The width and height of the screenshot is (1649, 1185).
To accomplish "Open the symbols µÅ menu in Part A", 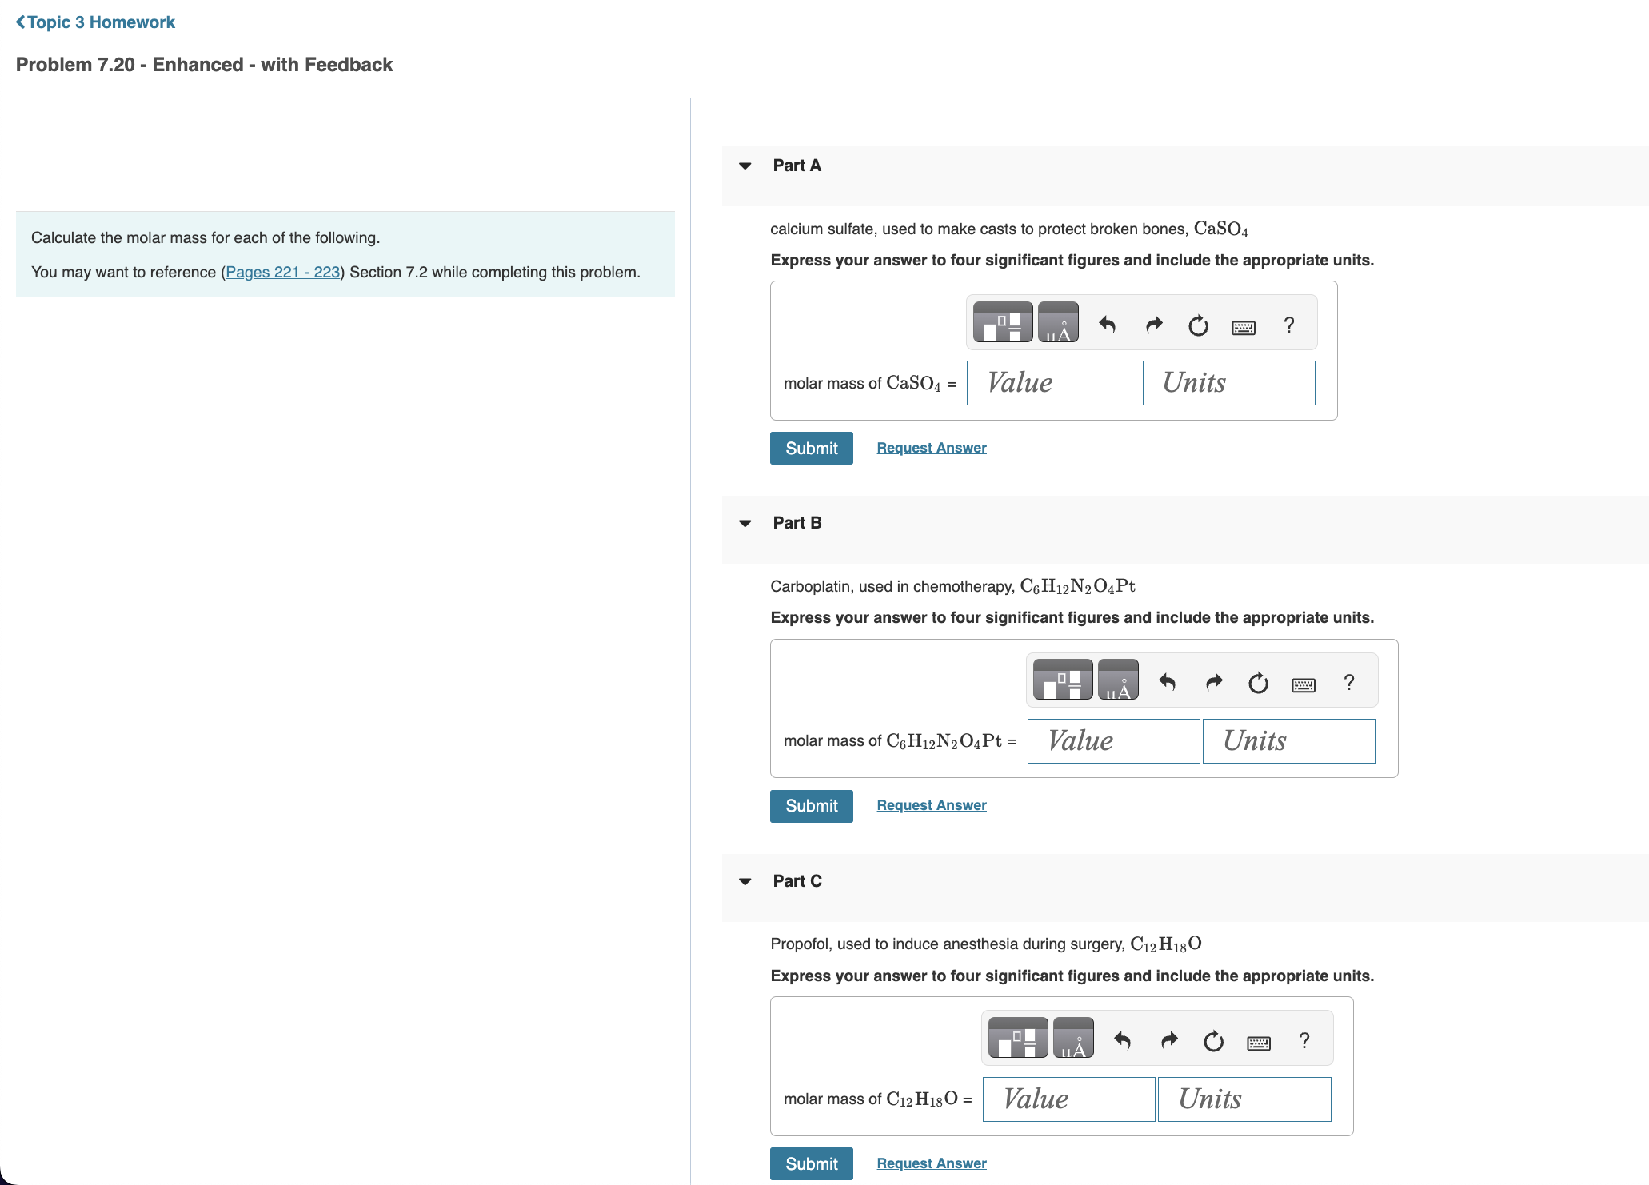I will [1058, 323].
